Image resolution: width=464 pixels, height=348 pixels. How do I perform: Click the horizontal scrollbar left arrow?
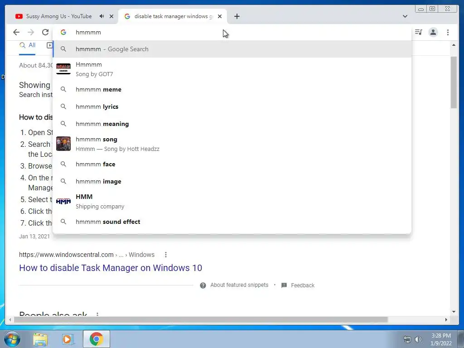(x=10, y=319)
